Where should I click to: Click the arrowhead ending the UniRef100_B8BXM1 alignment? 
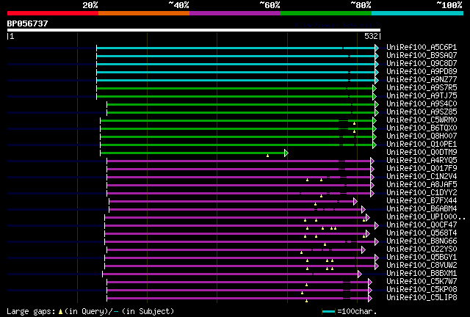tap(360, 274)
